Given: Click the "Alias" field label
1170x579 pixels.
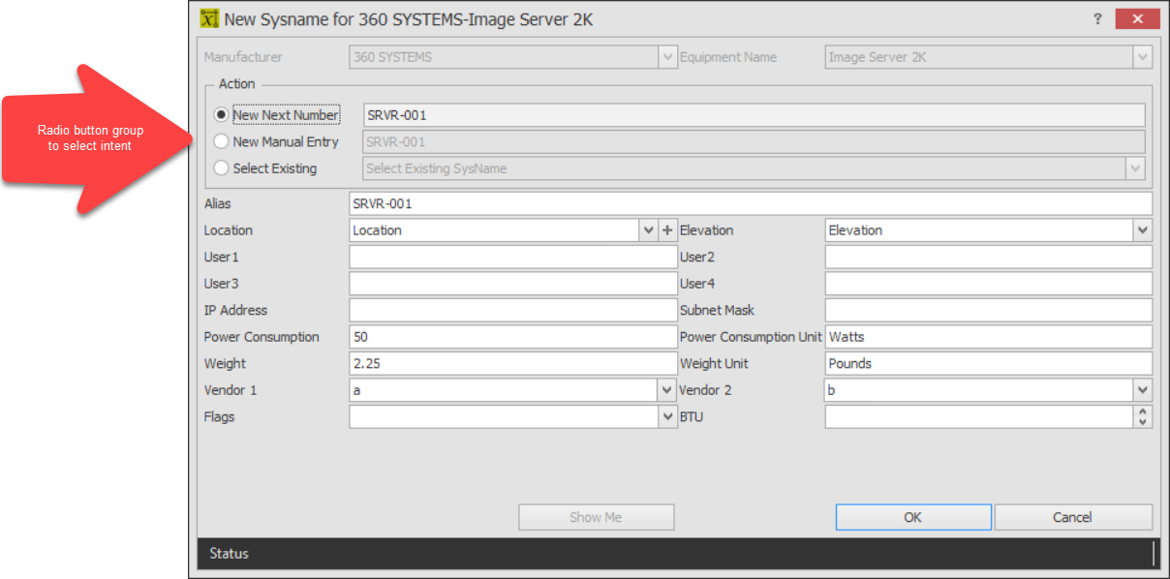Looking at the screenshot, I should (x=218, y=204).
